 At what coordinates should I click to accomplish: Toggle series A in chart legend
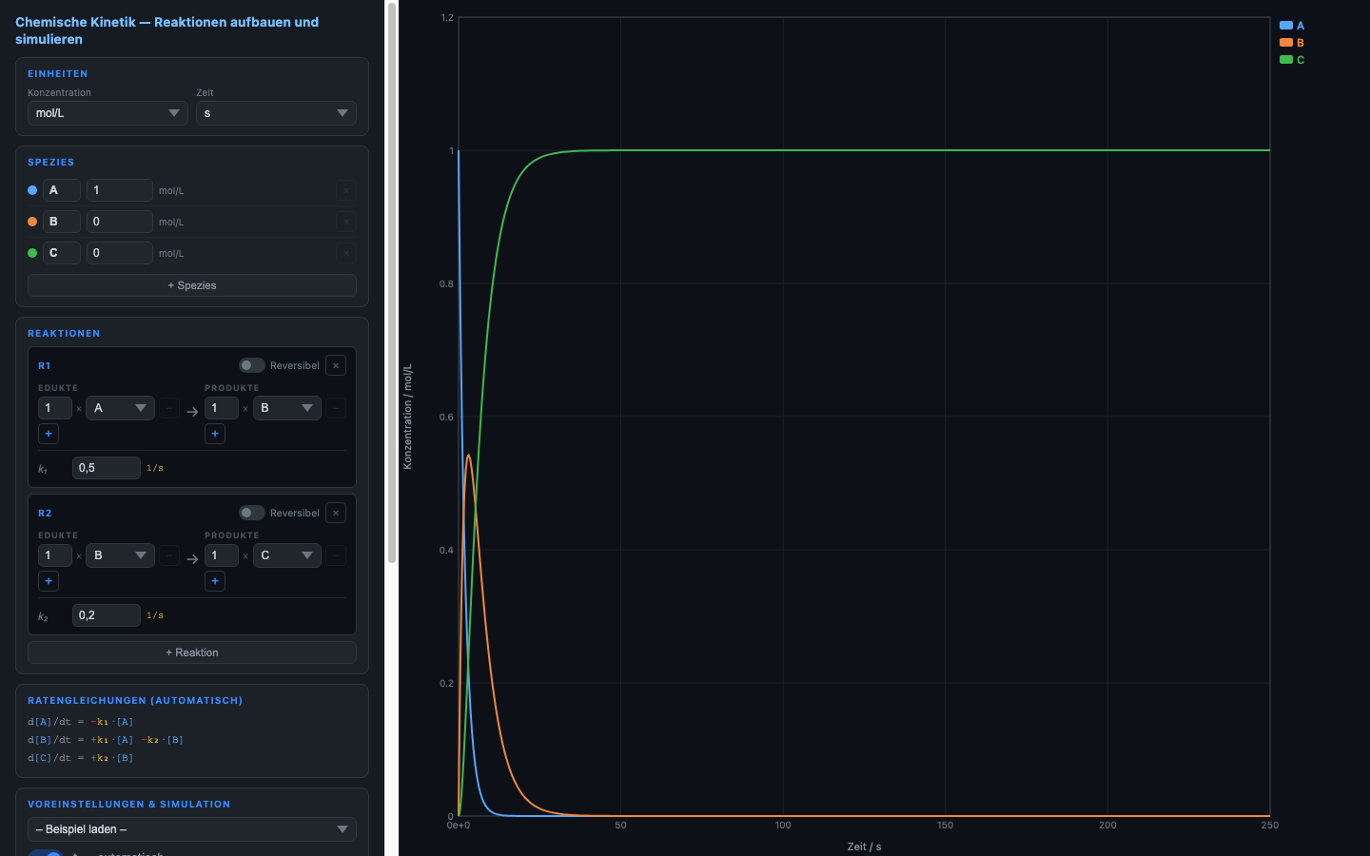pos(1292,26)
